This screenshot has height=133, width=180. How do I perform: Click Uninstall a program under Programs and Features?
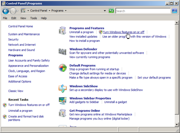(x=81, y=32)
